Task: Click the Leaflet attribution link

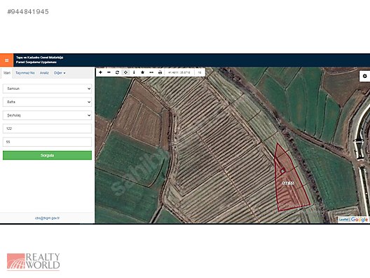Action: point(344,220)
